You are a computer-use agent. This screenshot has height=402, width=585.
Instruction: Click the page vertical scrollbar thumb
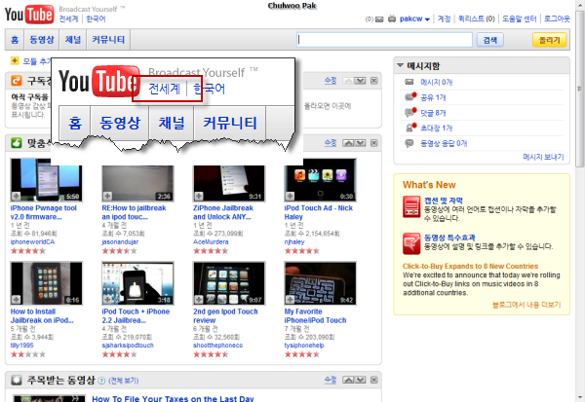coord(580,89)
